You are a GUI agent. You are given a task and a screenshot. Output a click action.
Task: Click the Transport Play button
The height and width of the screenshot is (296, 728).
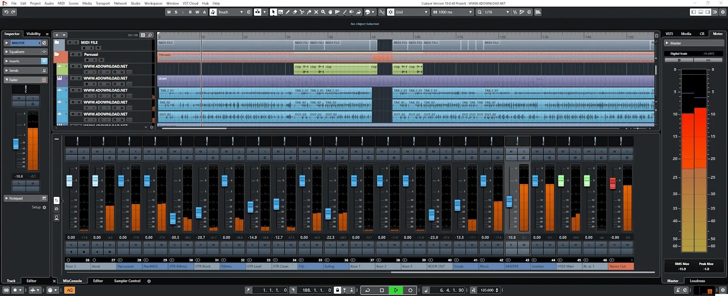click(396, 290)
